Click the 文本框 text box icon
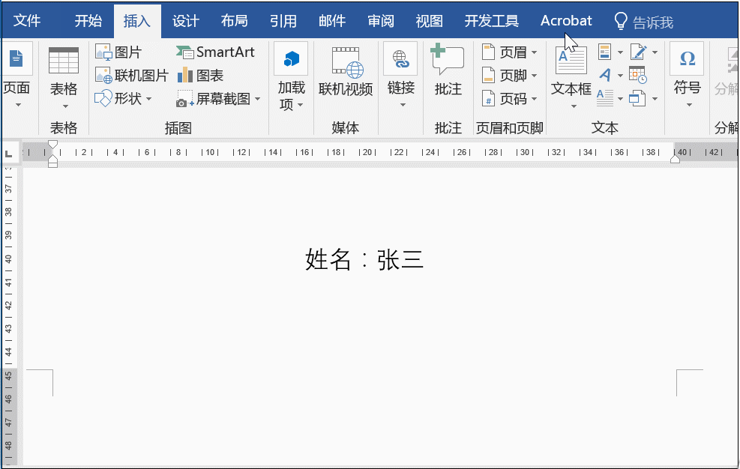The image size is (740, 469). pos(571,61)
